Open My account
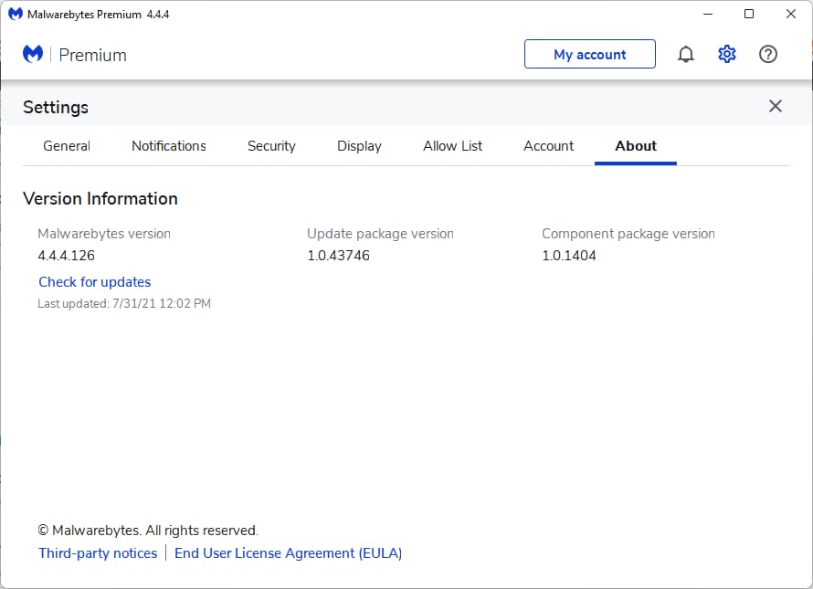813x589 pixels. (589, 54)
